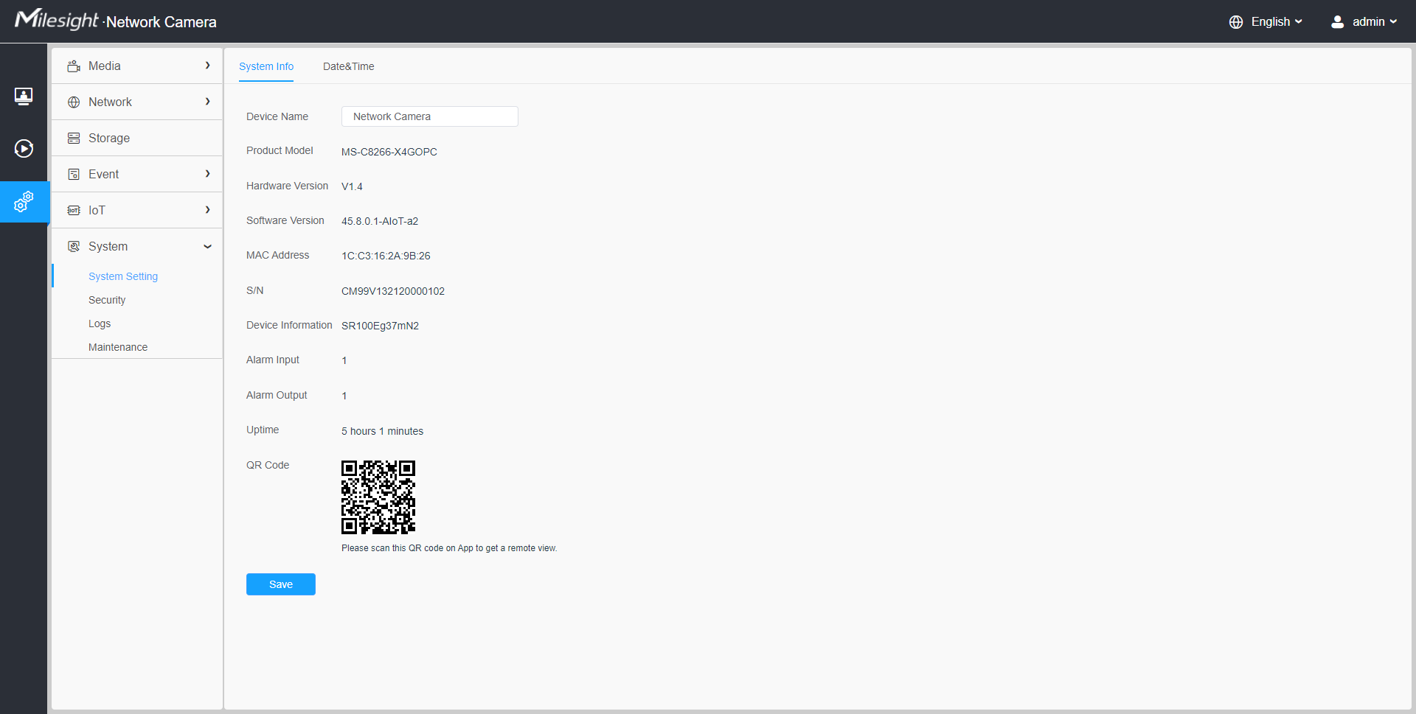Screen dimensions: 1416x714
Task: Click the Uptime label
Action: coord(263,430)
